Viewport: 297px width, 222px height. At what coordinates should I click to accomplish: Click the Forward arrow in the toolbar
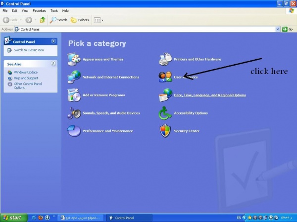point(29,20)
